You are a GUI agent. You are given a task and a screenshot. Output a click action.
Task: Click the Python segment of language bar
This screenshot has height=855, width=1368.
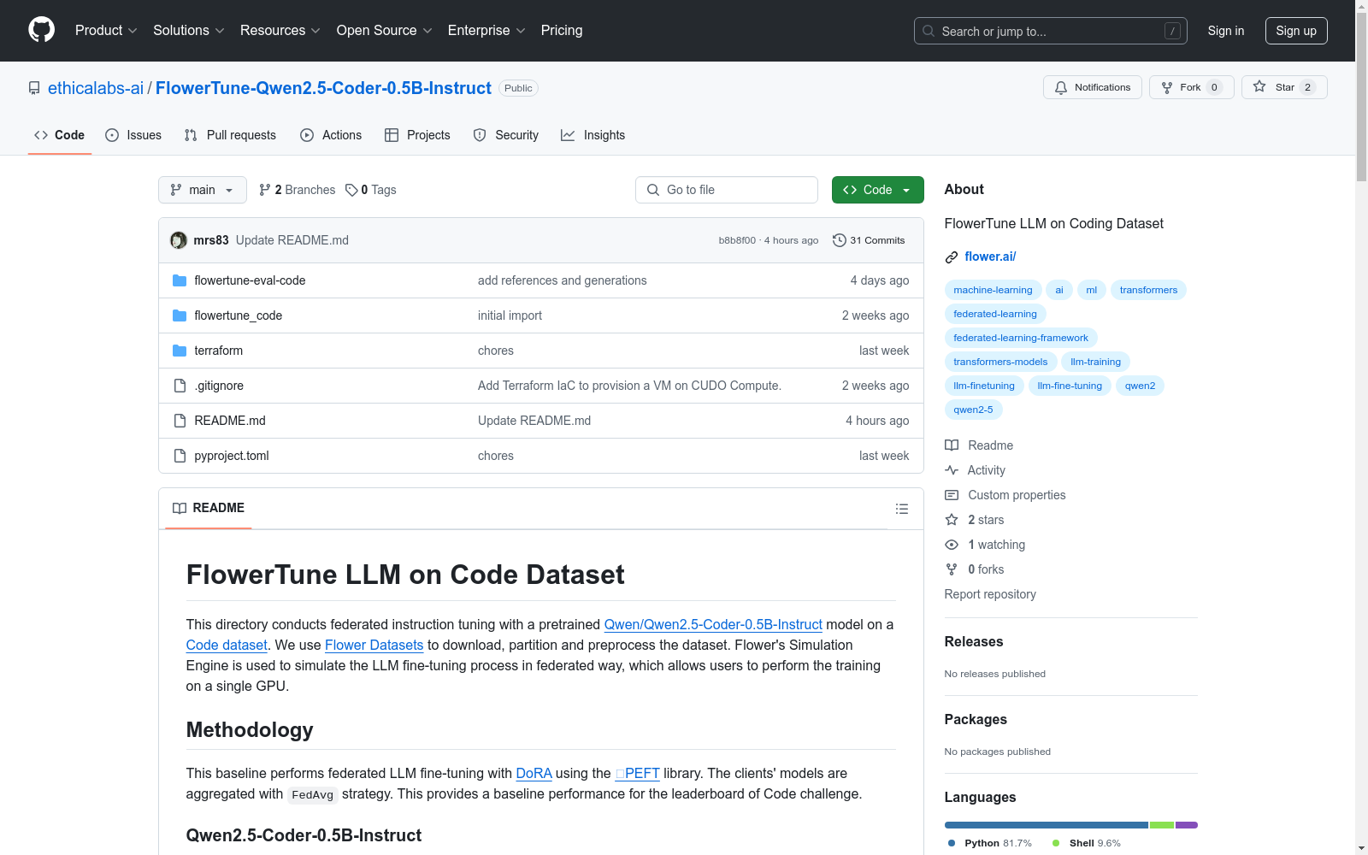coord(1047,825)
